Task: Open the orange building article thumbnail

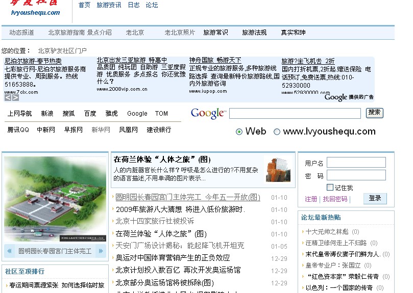Action: coord(278,169)
